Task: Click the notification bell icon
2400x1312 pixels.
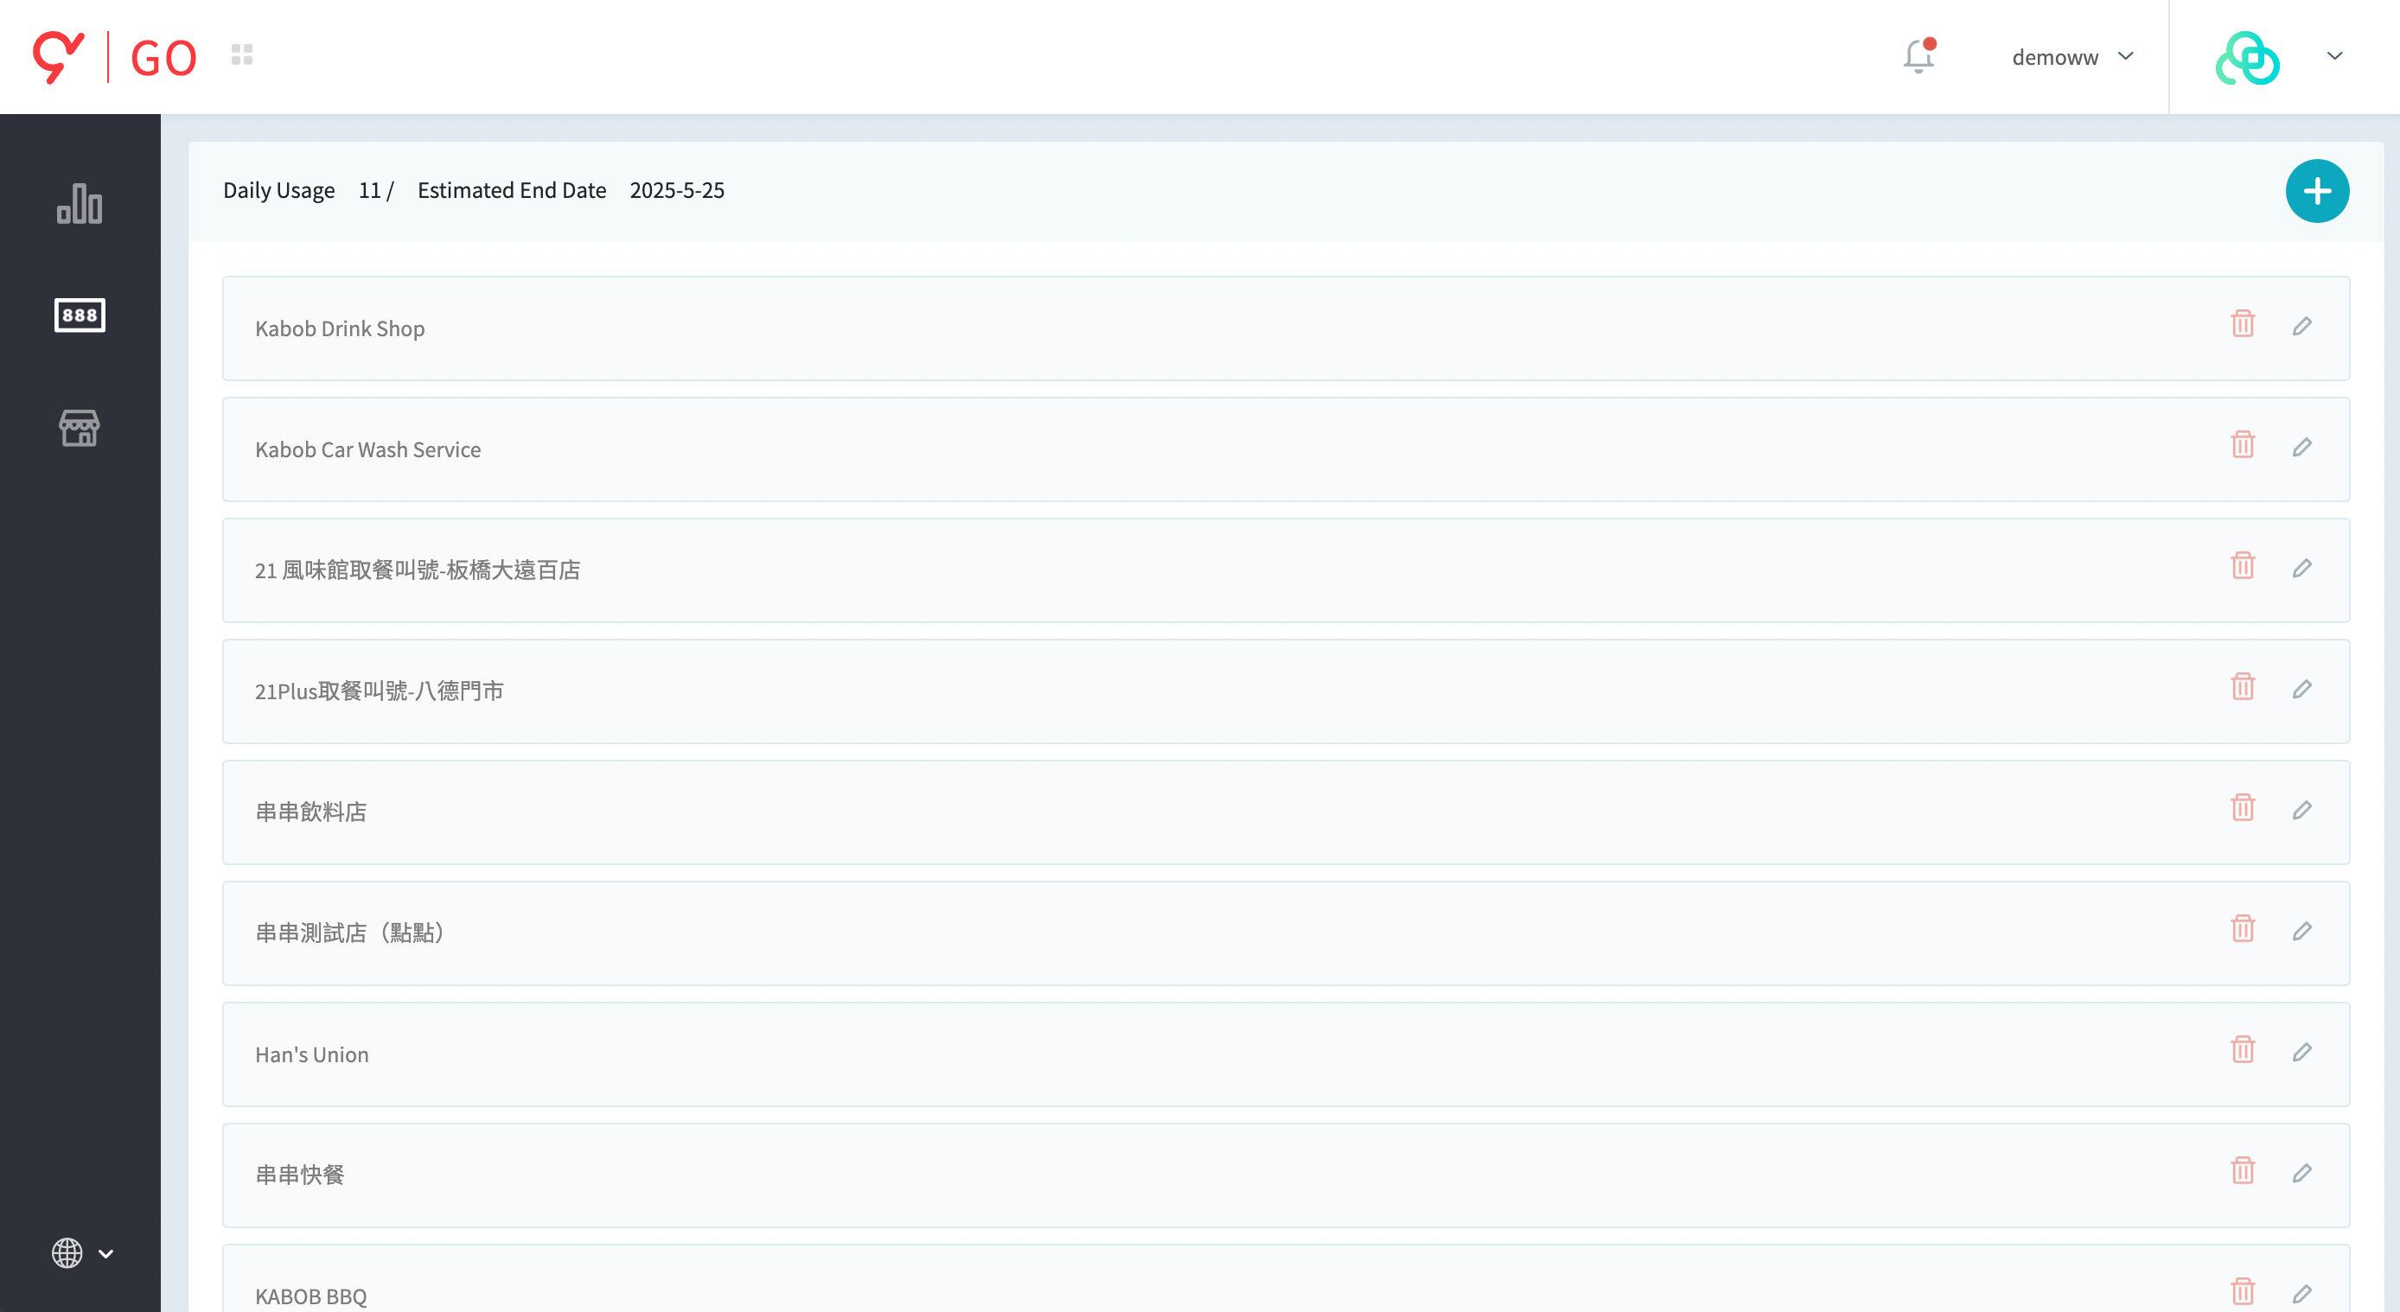Action: coord(1918,56)
